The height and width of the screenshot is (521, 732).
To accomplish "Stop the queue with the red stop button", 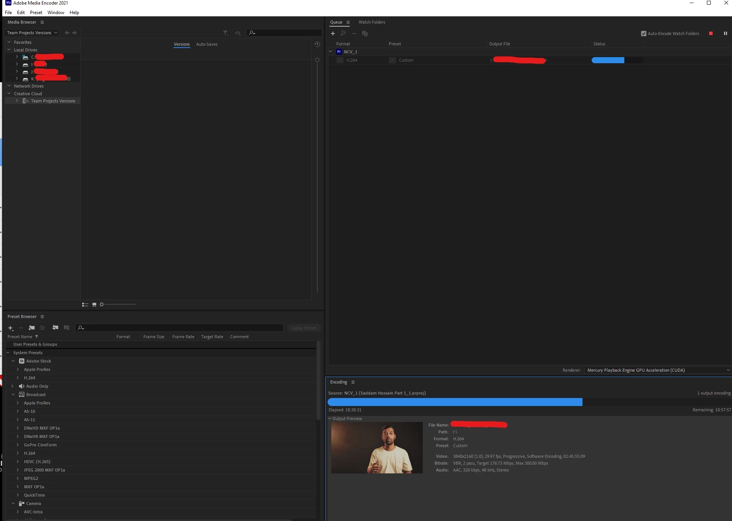I will tap(711, 34).
